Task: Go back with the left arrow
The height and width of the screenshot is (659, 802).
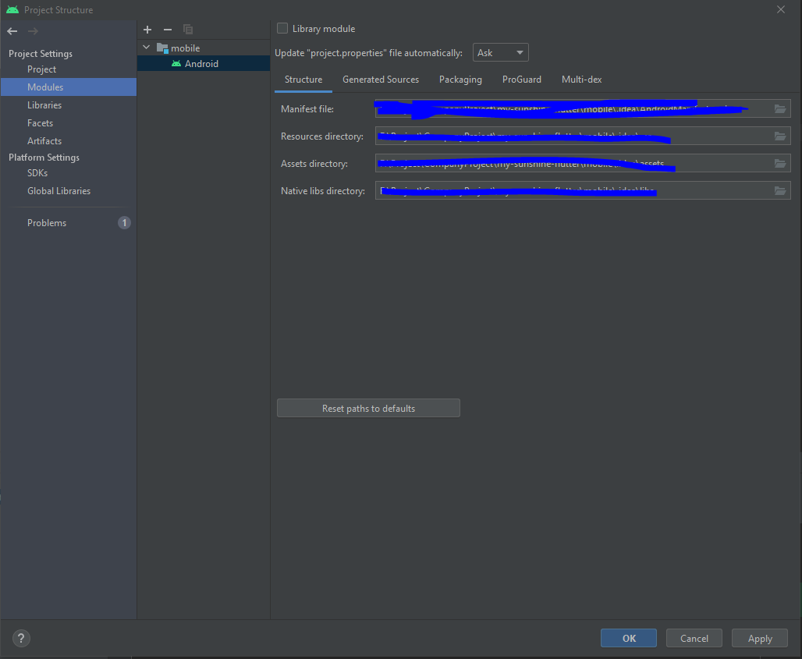Action: (x=12, y=31)
